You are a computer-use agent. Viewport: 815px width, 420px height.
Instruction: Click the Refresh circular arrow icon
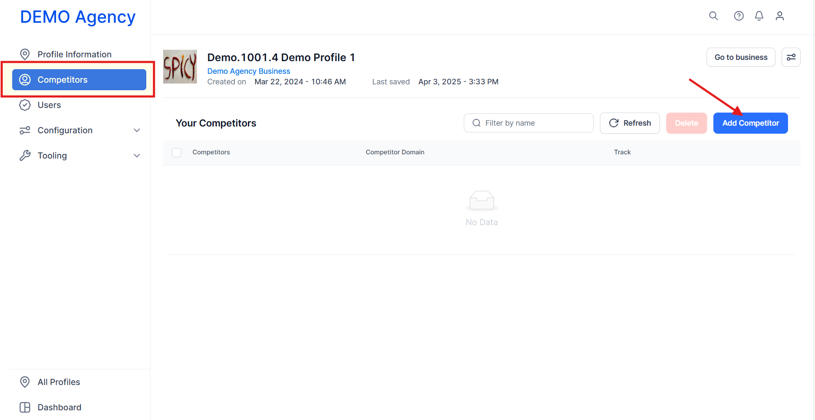point(614,123)
